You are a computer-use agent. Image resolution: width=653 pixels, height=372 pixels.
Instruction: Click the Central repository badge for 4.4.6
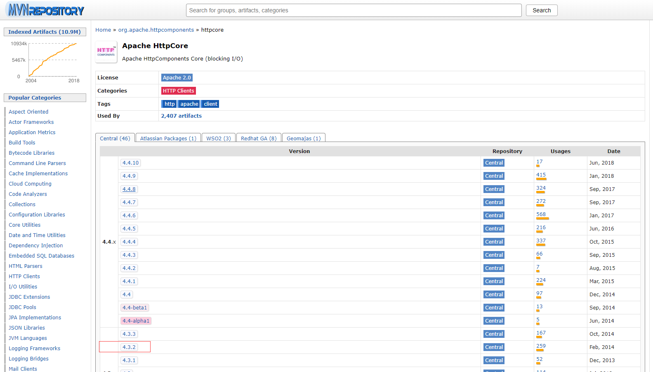[494, 216]
